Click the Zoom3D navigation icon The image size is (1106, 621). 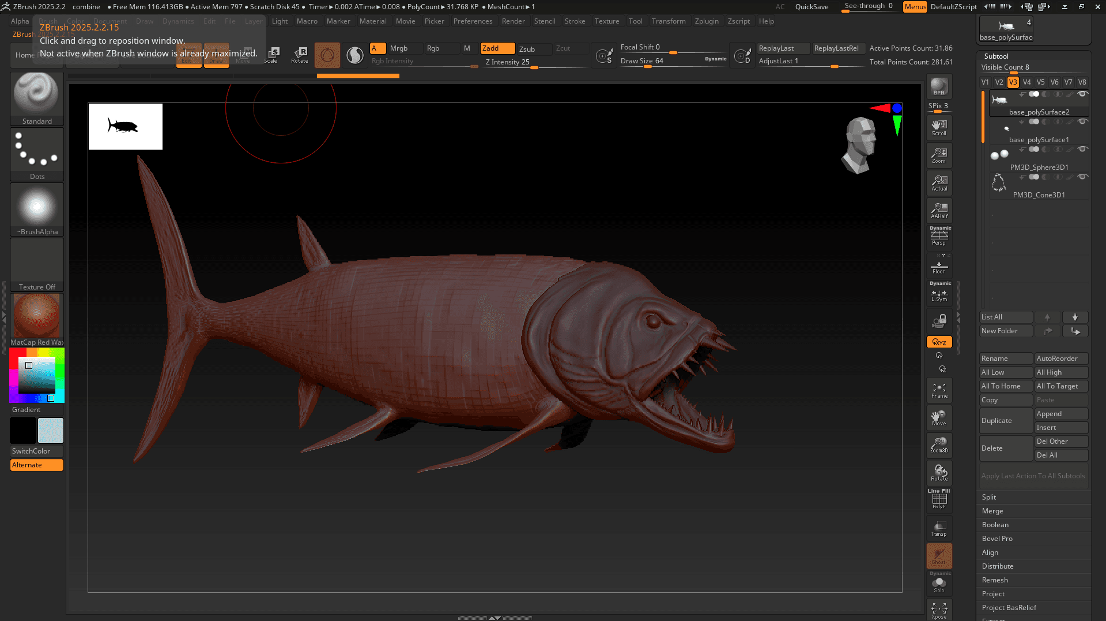[x=939, y=444]
